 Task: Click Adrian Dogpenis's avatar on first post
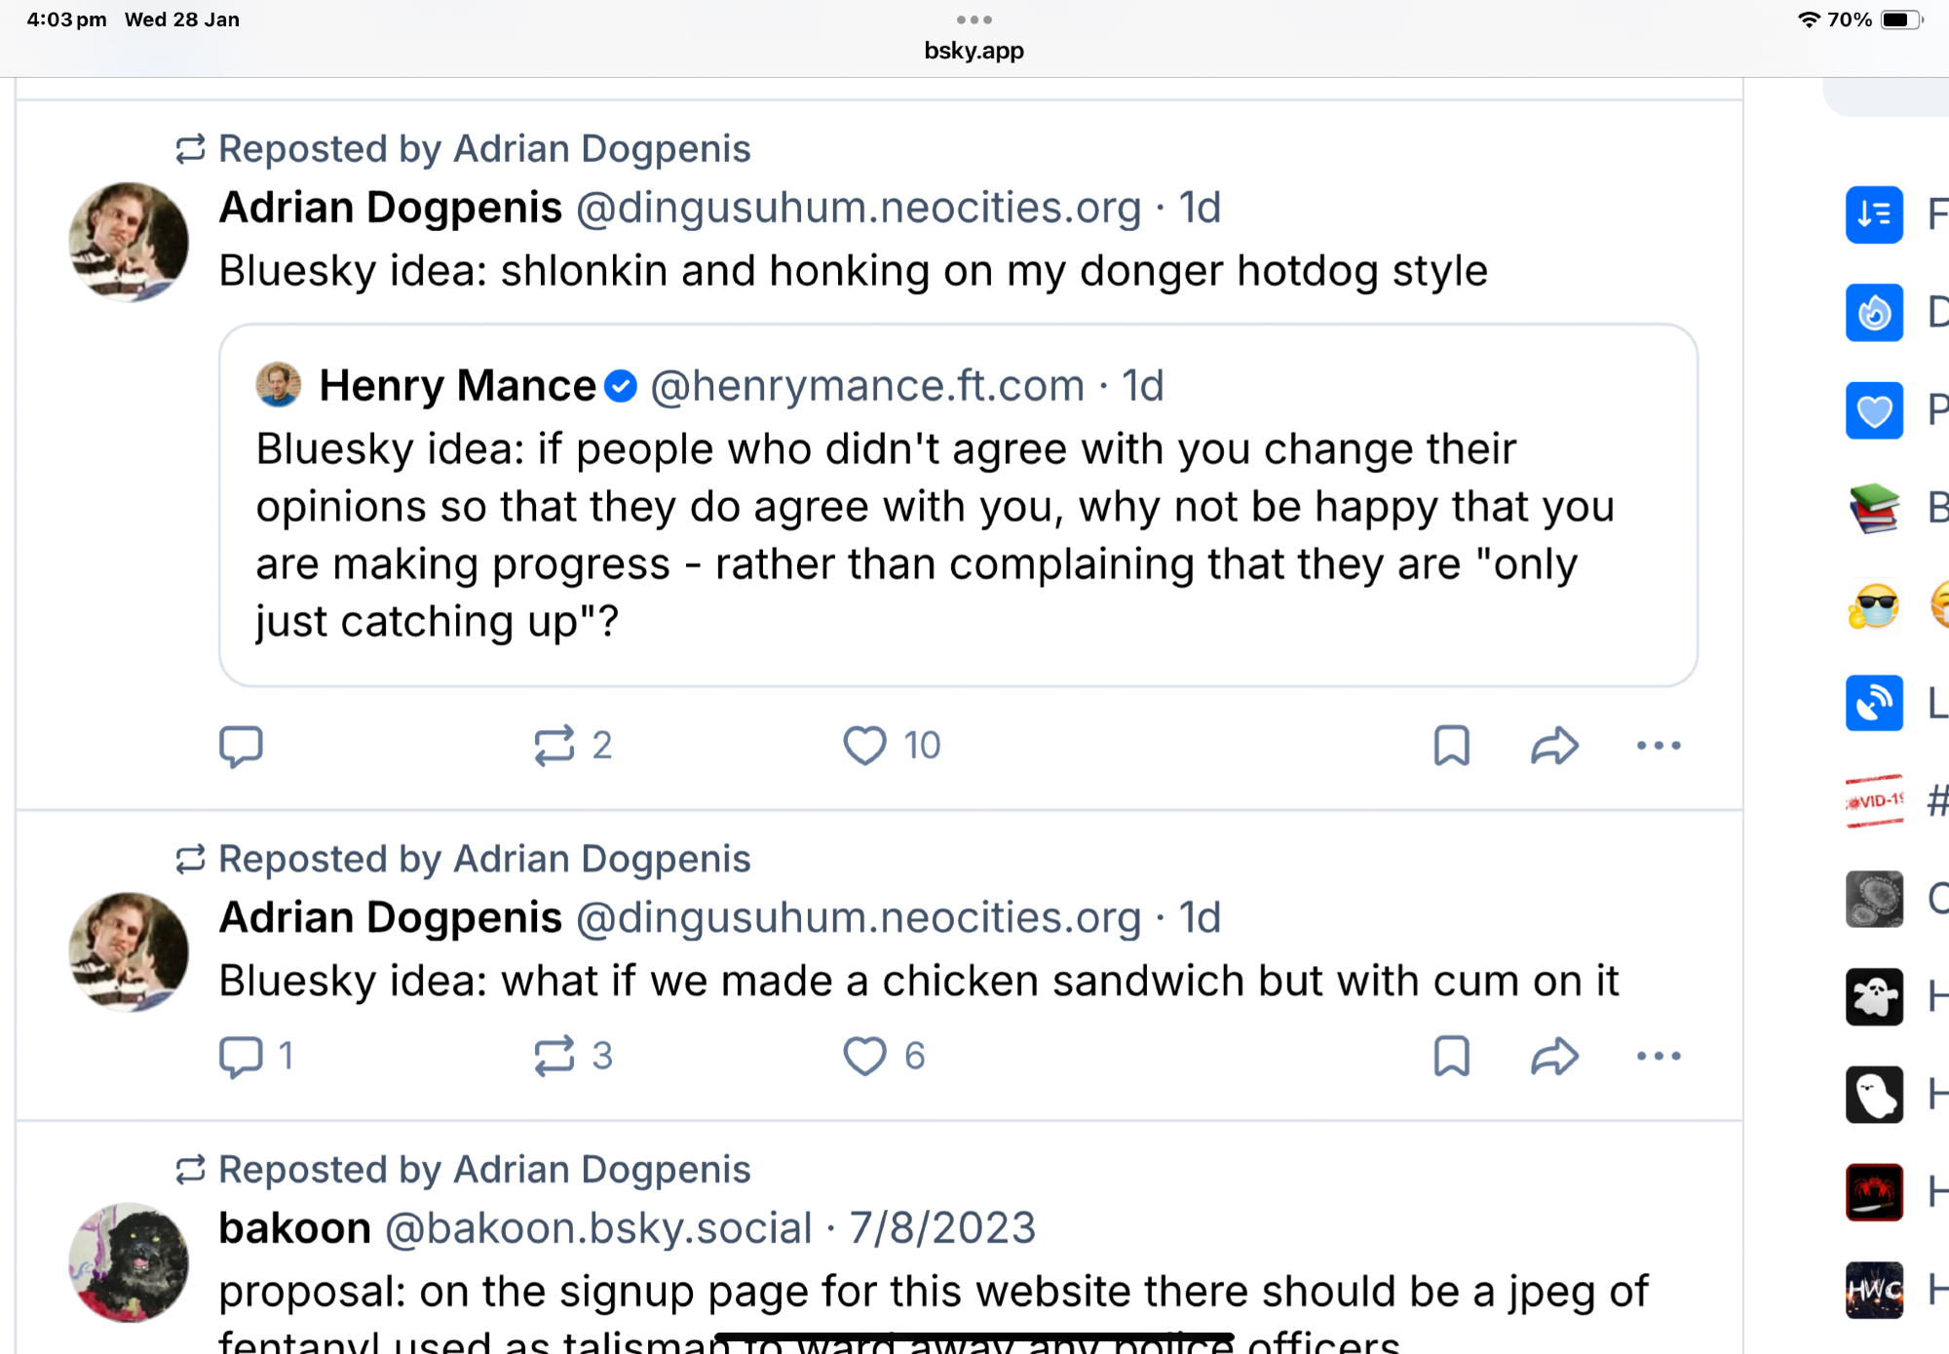[129, 242]
